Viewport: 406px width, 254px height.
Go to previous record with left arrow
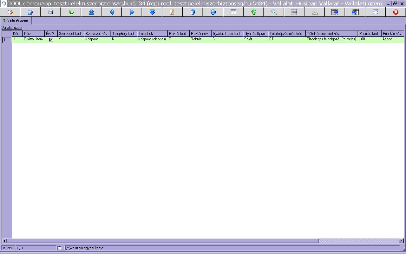tap(111, 12)
